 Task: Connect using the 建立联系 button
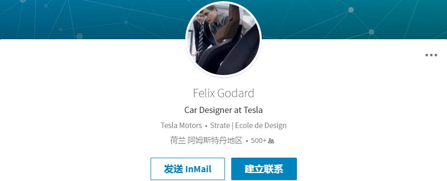264,169
